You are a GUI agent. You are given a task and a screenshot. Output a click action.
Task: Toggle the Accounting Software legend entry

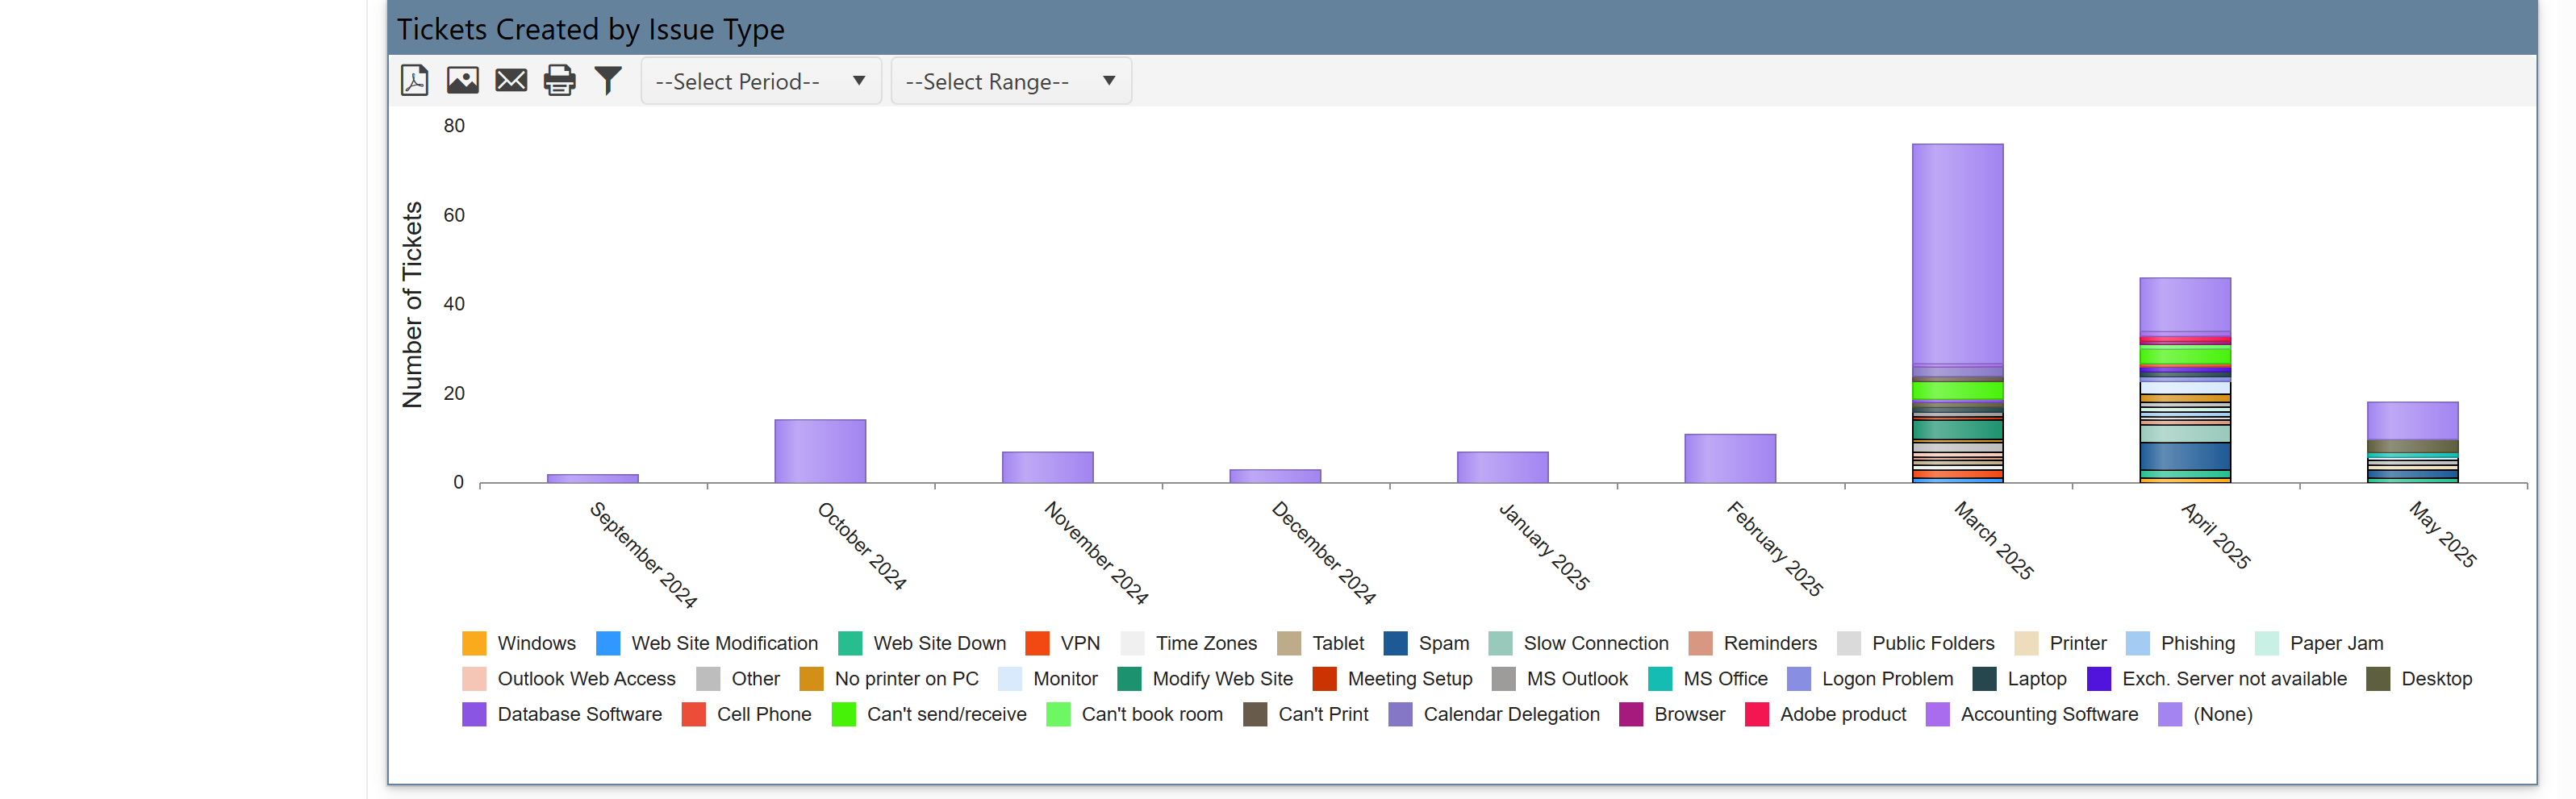[x=2049, y=714]
